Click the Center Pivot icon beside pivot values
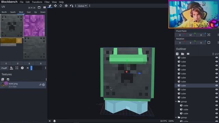 pyautogui.click(x=209, y=35)
